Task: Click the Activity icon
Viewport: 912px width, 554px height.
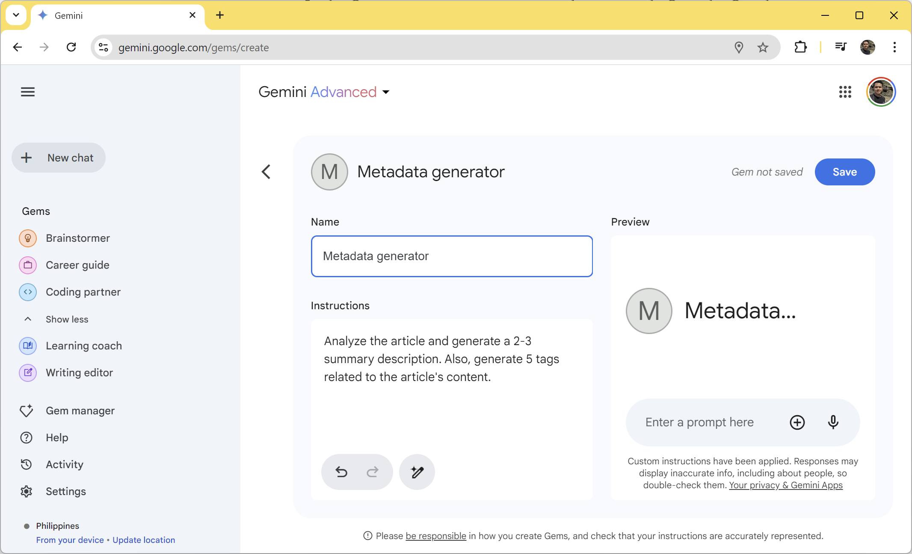Action: coord(27,463)
